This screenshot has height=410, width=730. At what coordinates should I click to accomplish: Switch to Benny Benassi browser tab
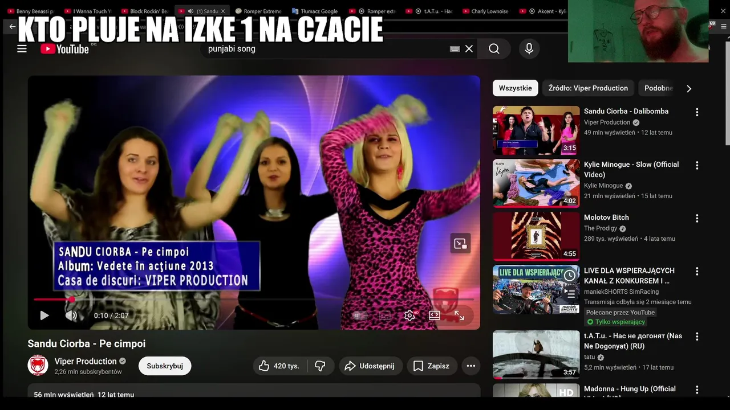click(31, 11)
